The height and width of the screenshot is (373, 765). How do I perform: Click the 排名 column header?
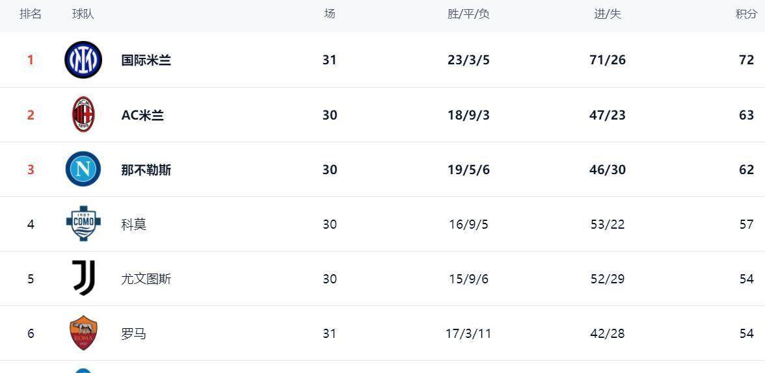point(31,14)
